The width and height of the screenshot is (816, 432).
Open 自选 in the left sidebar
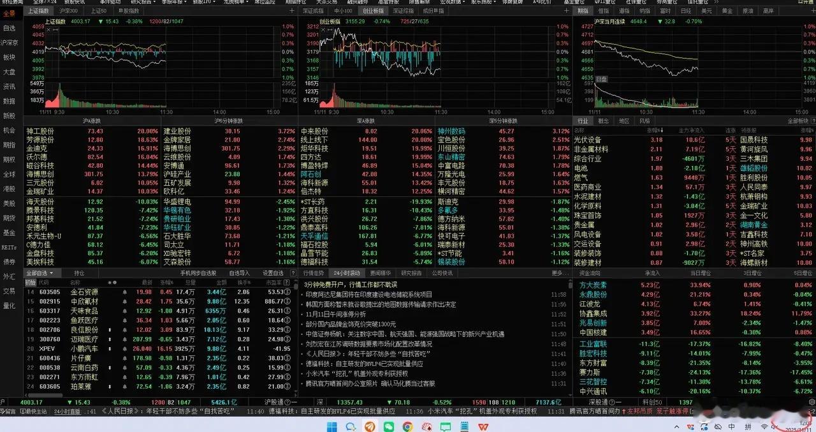10,28
